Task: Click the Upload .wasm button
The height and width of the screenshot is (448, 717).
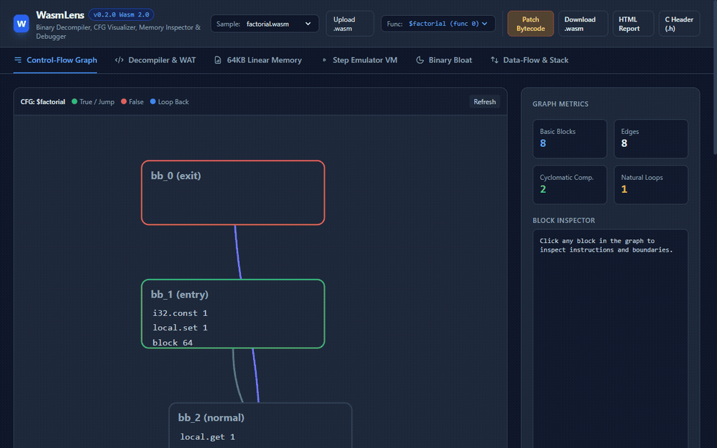Action: [x=350, y=24]
